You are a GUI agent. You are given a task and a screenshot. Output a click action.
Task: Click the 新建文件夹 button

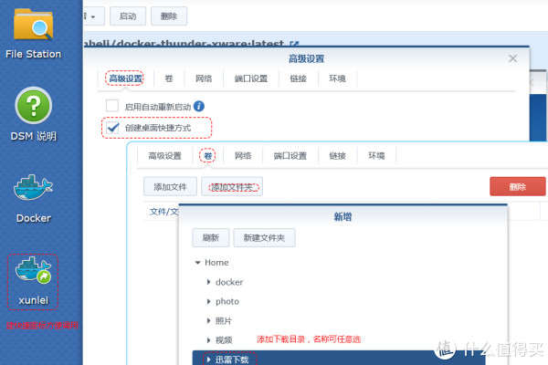264,238
